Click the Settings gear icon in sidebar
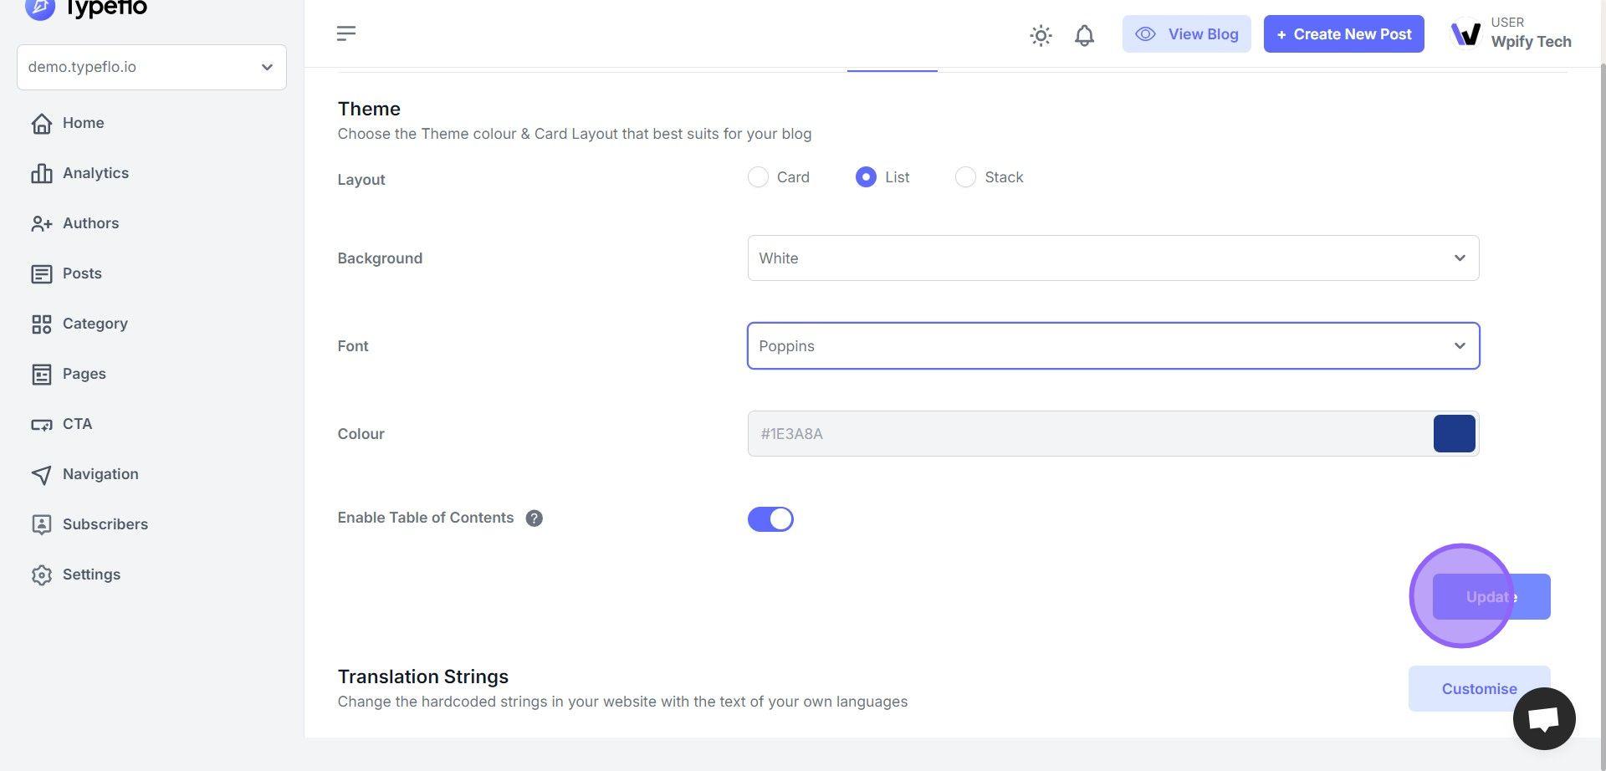 point(42,575)
